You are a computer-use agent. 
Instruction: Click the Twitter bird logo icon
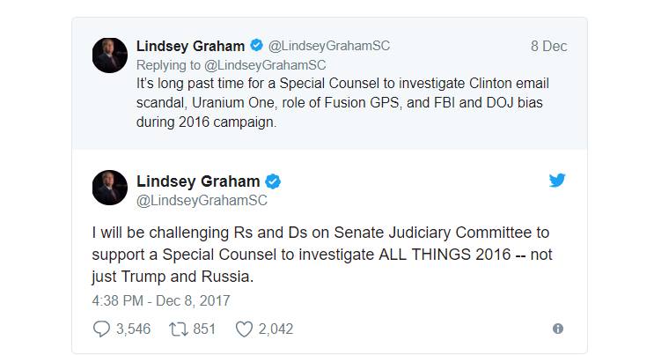556,181
